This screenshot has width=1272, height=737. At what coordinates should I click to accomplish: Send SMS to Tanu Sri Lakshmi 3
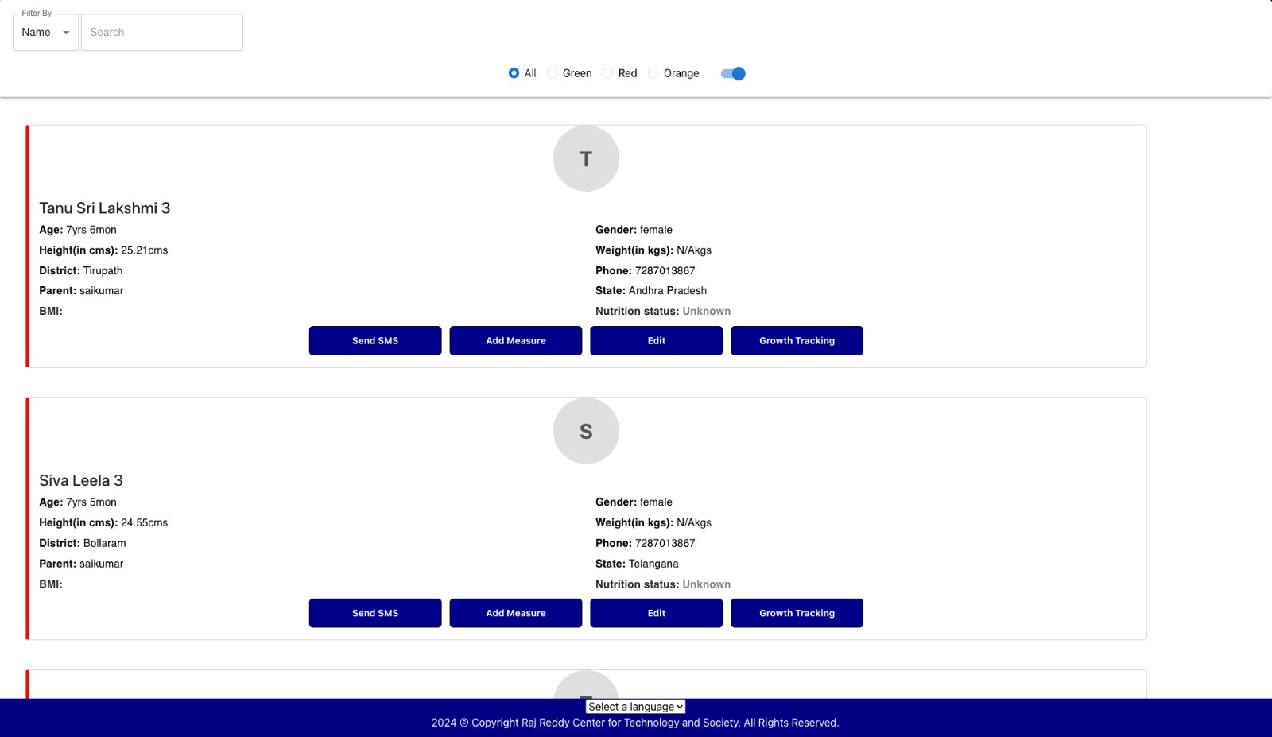pos(375,340)
